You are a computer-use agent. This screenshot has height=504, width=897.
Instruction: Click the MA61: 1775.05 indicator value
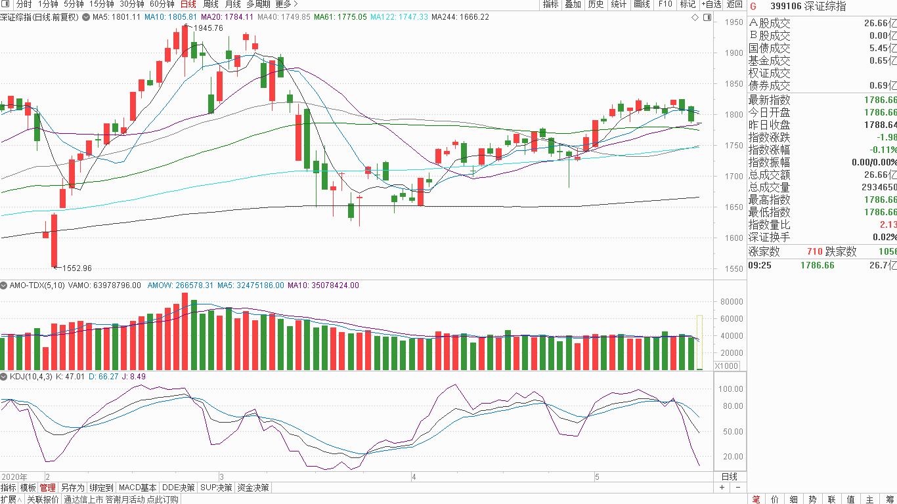[340, 16]
